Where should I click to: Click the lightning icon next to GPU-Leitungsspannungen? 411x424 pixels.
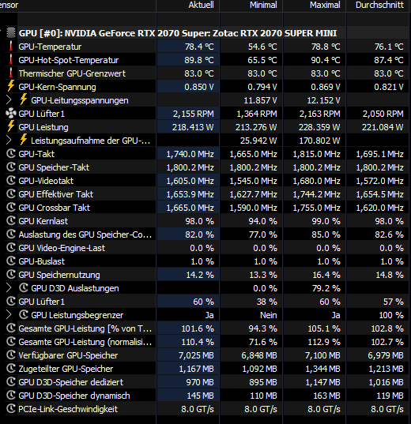pyautogui.click(x=24, y=100)
